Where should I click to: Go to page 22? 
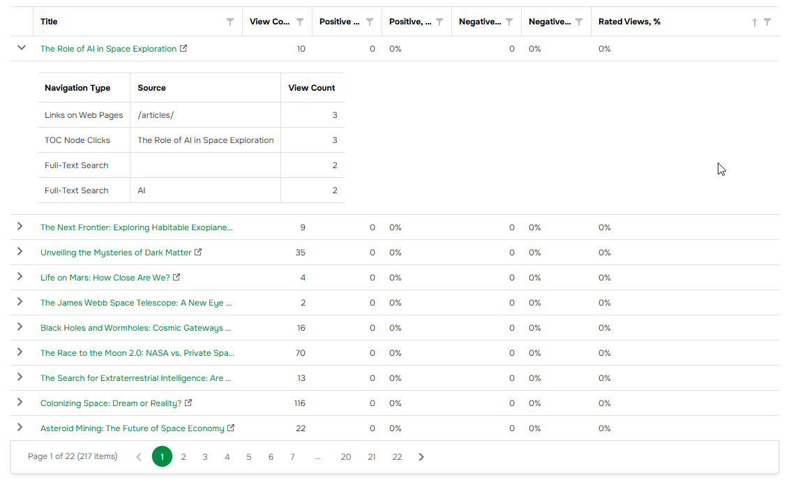tap(397, 456)
